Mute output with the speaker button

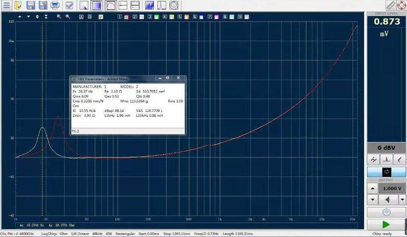[x=388, y=200]
